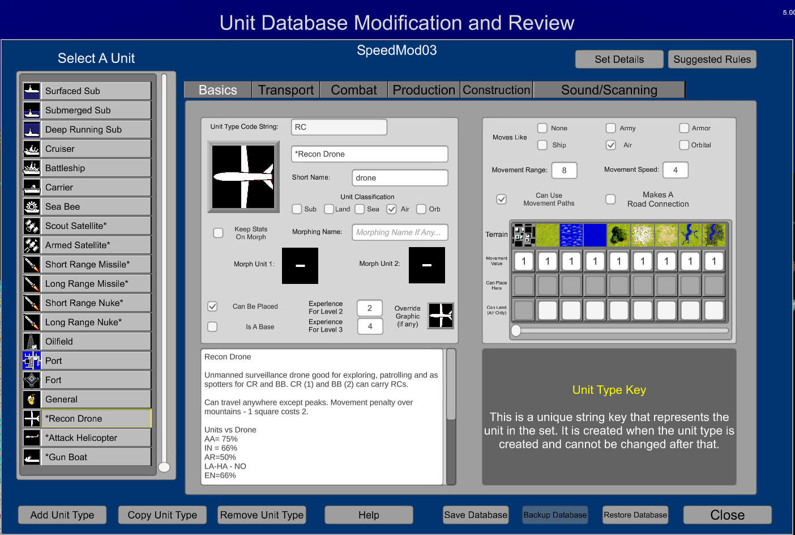Select the Oilfield unit icon
795x535 pixels.
pos(31,342)
